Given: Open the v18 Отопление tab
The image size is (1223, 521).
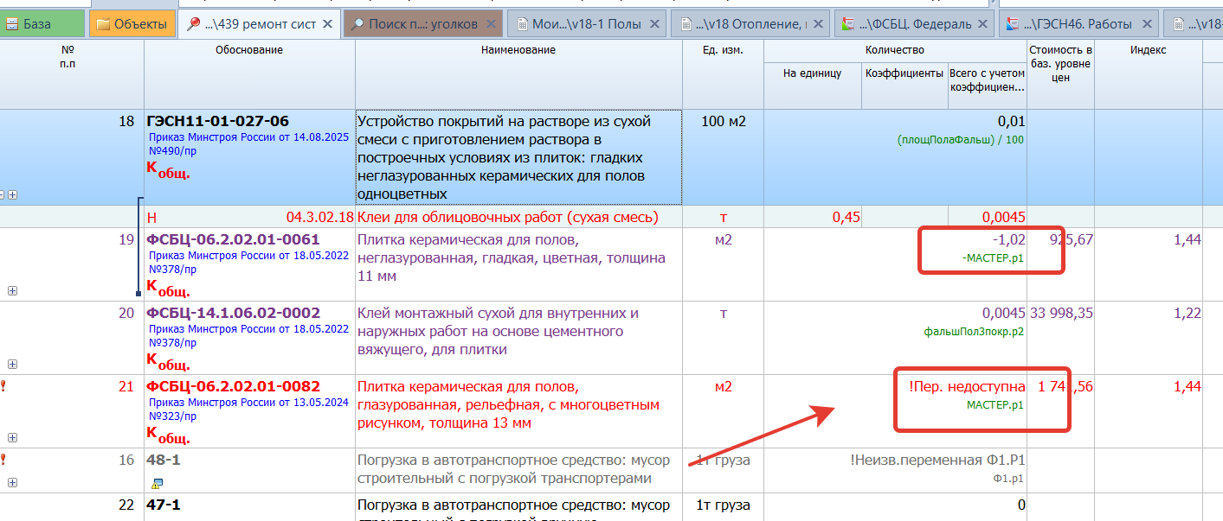Looking at the screenshot, I should (x=750, y=24).
